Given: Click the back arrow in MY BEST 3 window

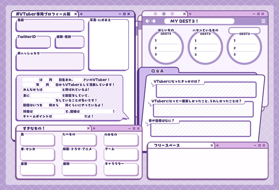Looking at the screenshot, I should coord(147,21).
